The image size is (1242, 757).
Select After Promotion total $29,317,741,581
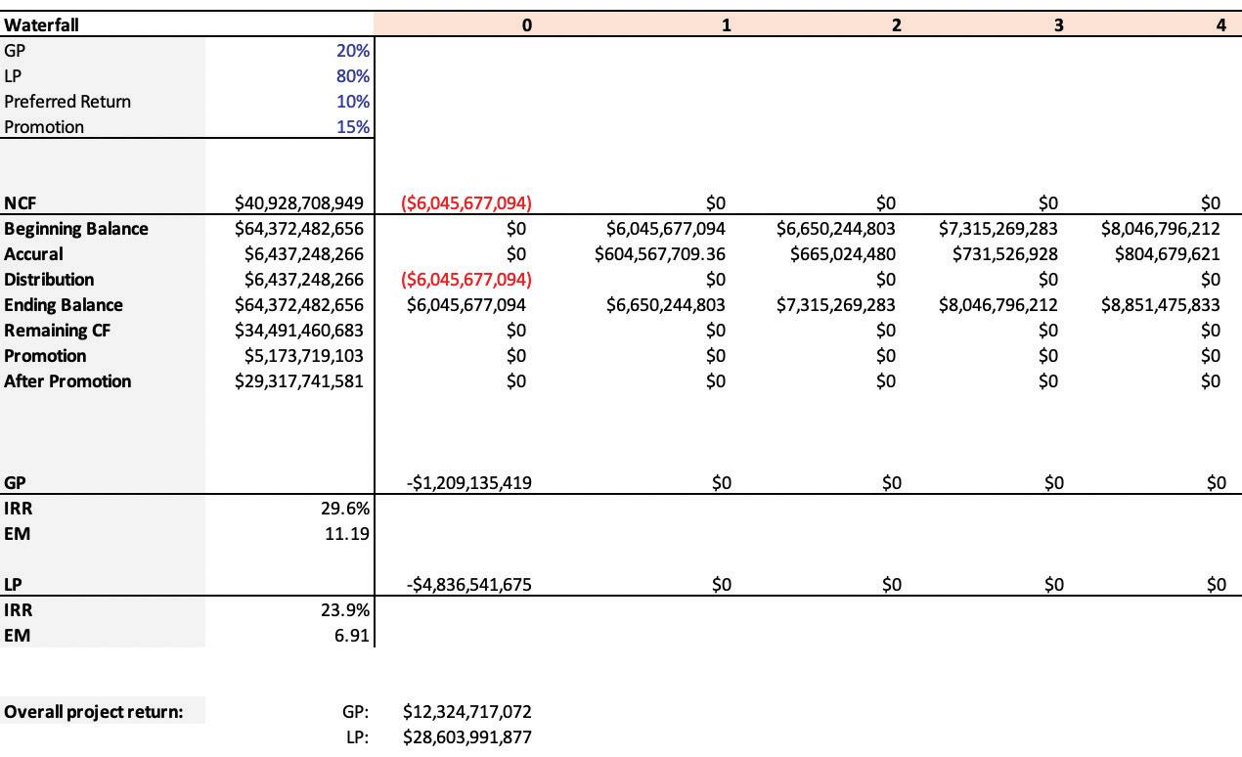point(299,381)
